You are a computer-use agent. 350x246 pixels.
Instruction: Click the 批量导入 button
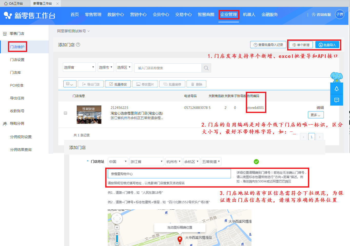(x=327, y=45)
